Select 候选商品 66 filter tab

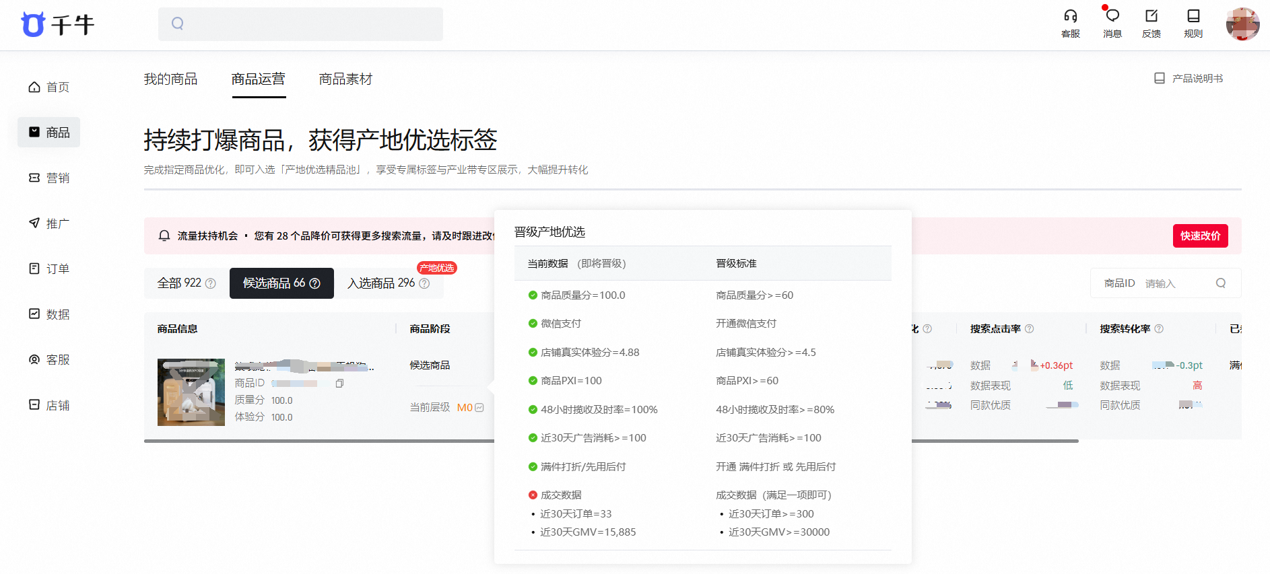(281, 283)
